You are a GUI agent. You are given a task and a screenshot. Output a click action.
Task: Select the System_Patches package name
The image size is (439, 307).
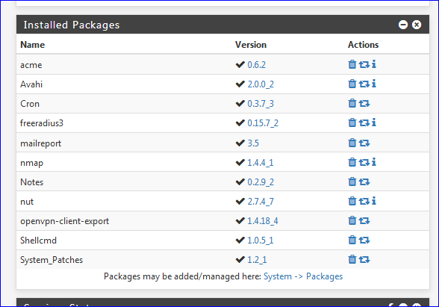52,260
